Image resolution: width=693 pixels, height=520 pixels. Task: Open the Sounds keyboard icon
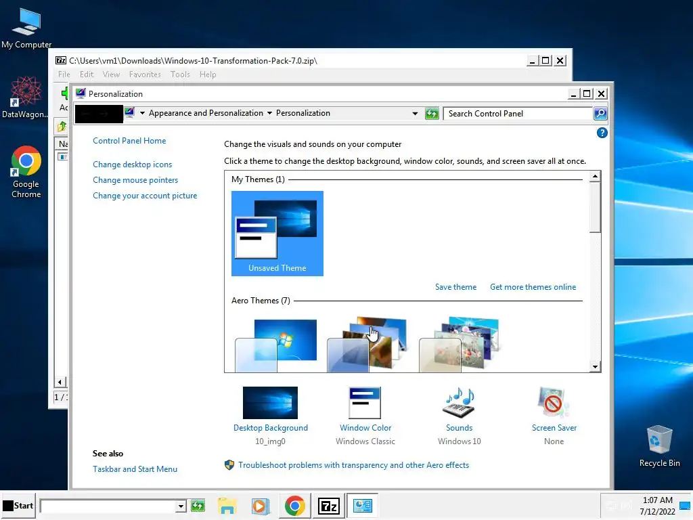pos(459,403)
